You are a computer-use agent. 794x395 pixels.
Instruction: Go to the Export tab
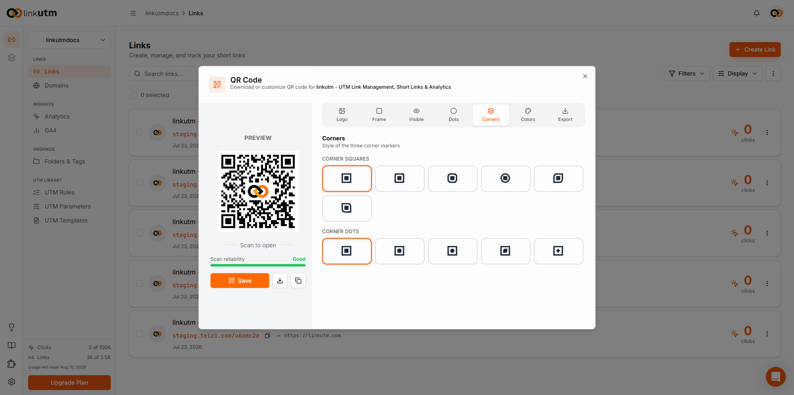point(565,115)
